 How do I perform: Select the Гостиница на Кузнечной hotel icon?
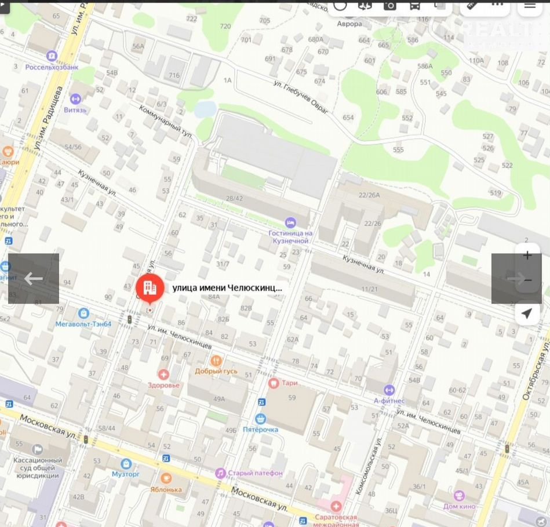click(290, 223)
